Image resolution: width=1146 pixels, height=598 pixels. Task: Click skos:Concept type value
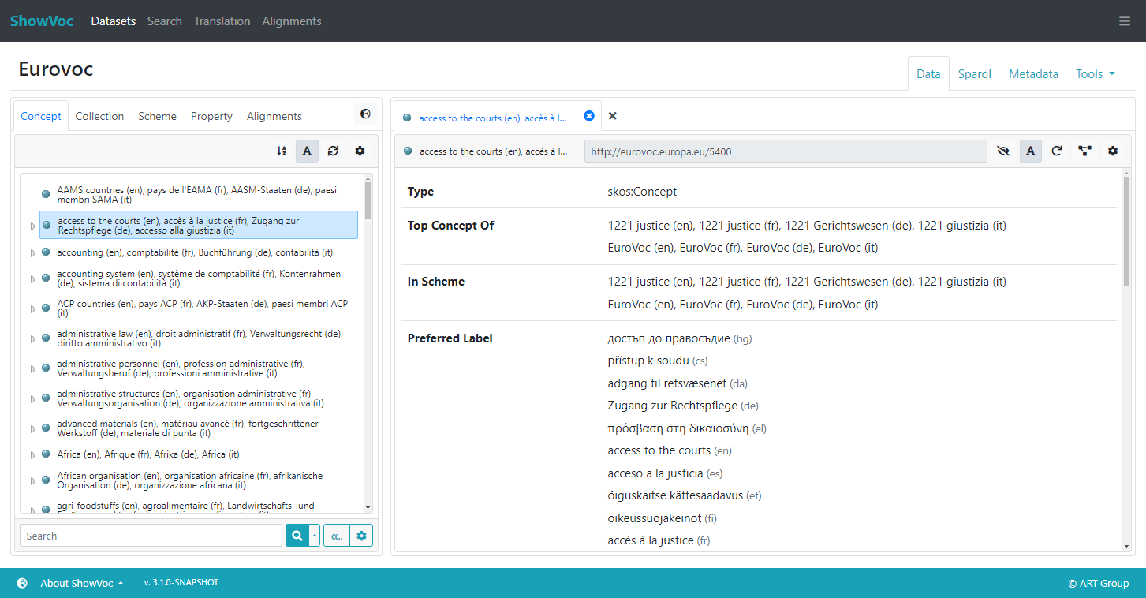pos(642,192)
